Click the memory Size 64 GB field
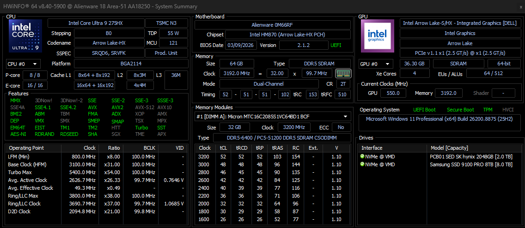 [236, 64]
